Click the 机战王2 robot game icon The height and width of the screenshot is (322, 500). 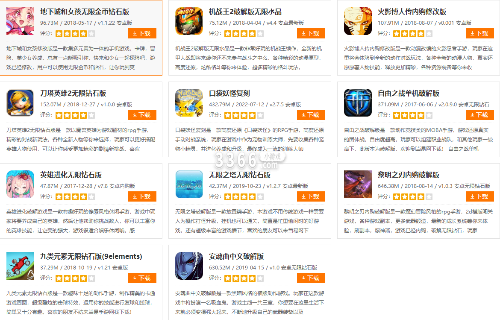(189, 21)
